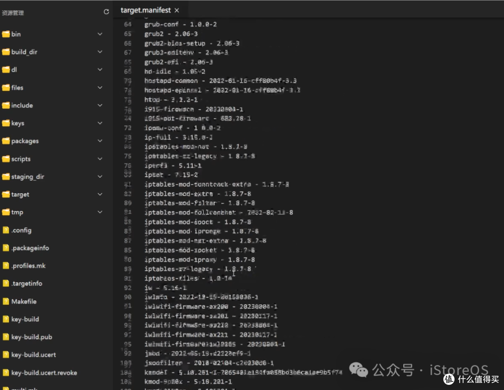The height and width of the screenshot is (390, 504).
Task: Click the hd-idle line
Action: (x=175, y=71)
